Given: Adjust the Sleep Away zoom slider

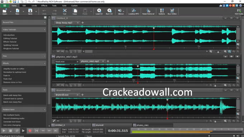Looking at the screenshot, I should [218, 52].
